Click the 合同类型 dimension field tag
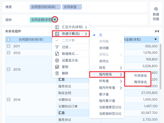Screen dimensions: 164x123 click(72, 7)
